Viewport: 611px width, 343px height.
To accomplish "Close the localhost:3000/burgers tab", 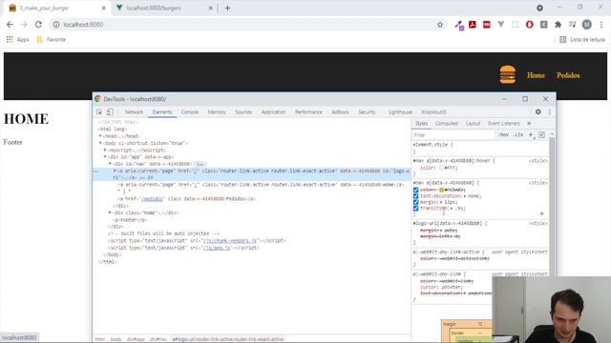I will click(x=210, y=8).
